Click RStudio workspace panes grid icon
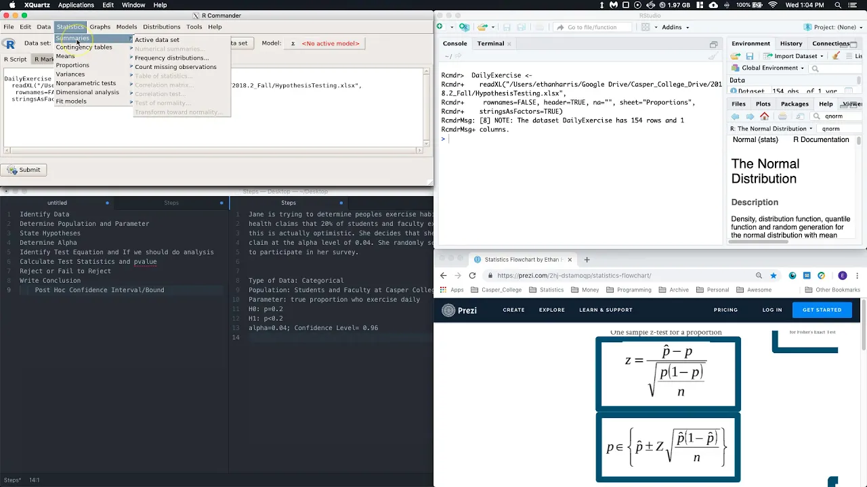The height and width of the screenshot is (487, 867). [x=646, y=27]
